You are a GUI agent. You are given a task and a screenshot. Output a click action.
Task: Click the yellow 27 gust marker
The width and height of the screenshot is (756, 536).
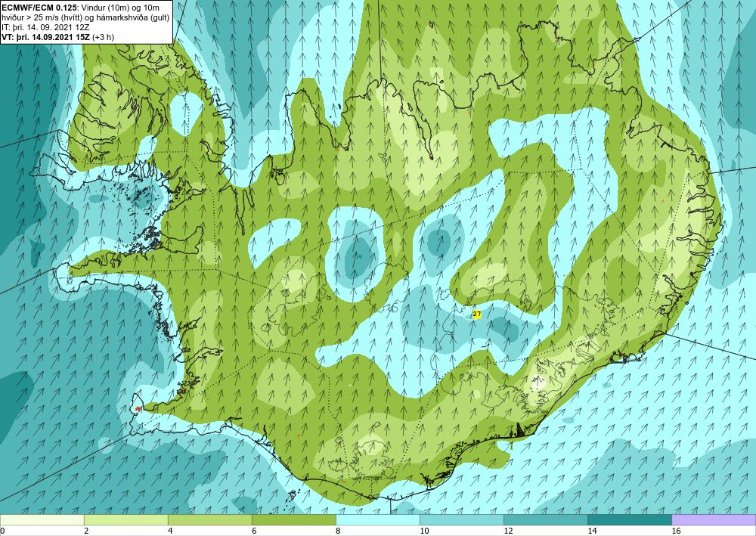(477, 314)
